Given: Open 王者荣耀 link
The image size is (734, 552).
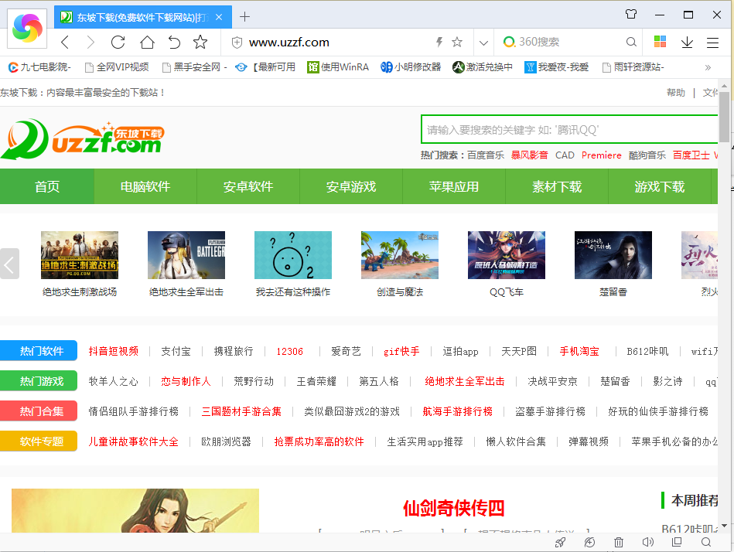Looking at the screenshot, I should [x=316, y=381].
